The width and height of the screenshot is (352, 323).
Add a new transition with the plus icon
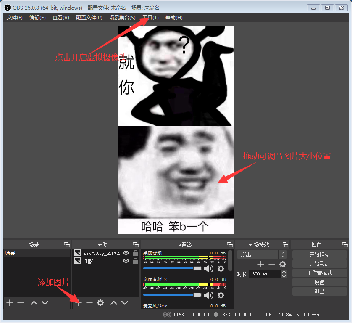point(261,264)
